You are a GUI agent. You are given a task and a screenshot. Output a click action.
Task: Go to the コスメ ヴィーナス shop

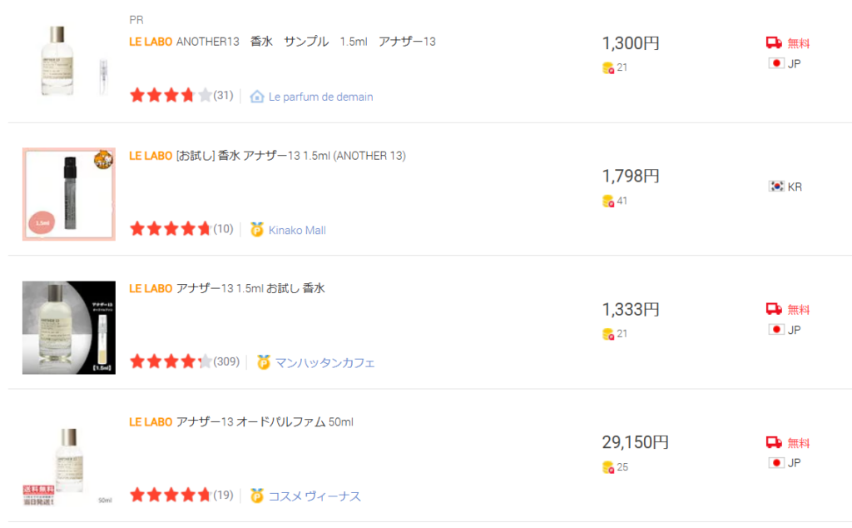tap(315, 496)
